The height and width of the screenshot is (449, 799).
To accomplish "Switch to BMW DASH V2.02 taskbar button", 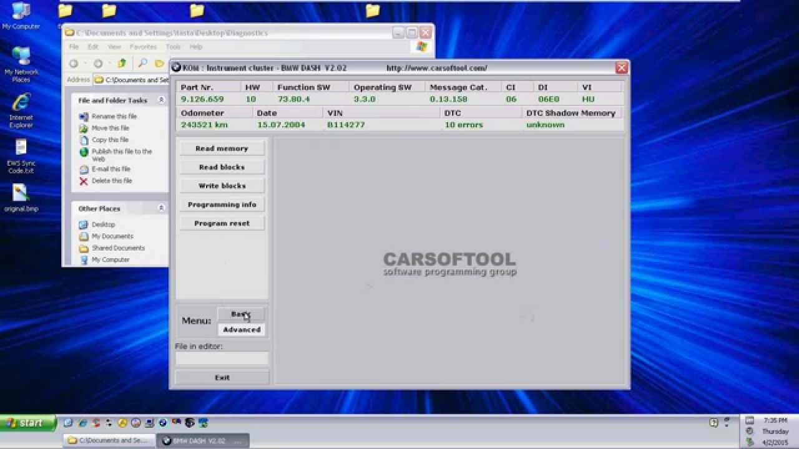I will [203, 440].
